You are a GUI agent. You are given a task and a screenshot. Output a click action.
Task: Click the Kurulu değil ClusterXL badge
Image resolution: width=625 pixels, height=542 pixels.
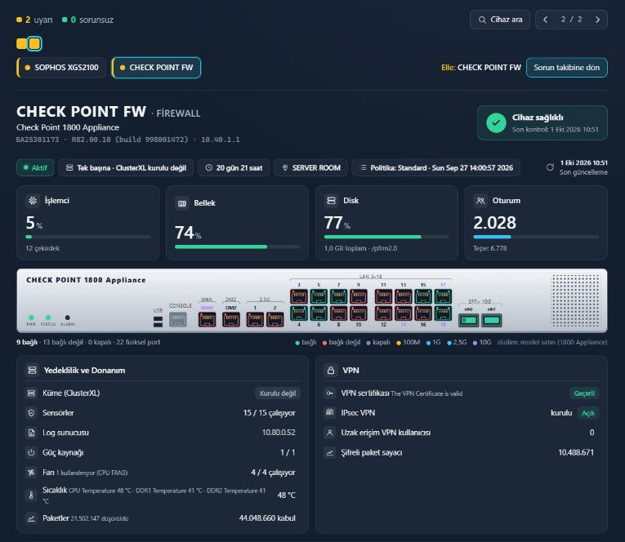278,393
